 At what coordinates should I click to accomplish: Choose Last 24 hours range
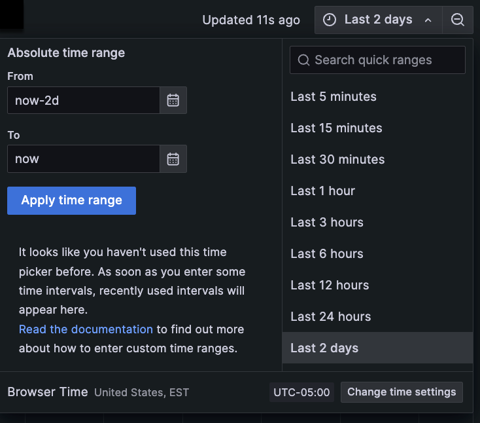coord(330,317)
